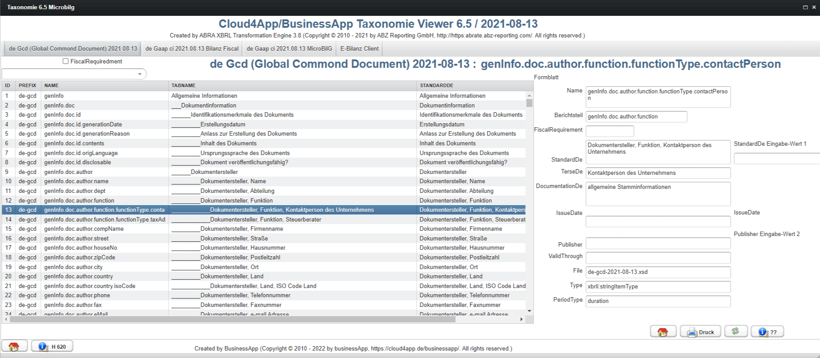Click the Berichtsteil input field
Image resolution: width=820 pixels, height=358 pixels.
[x=636, y=117]
